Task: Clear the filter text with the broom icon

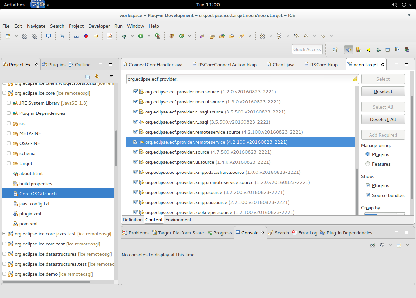Action: coord(355,79)
